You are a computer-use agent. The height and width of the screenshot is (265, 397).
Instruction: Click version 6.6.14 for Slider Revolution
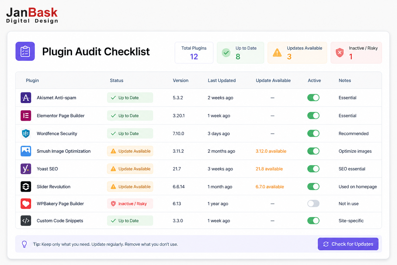click(179, 187)
